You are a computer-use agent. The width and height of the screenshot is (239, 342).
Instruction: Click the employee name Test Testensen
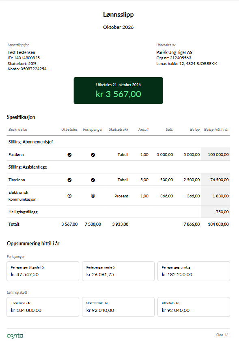click(22, 52)
